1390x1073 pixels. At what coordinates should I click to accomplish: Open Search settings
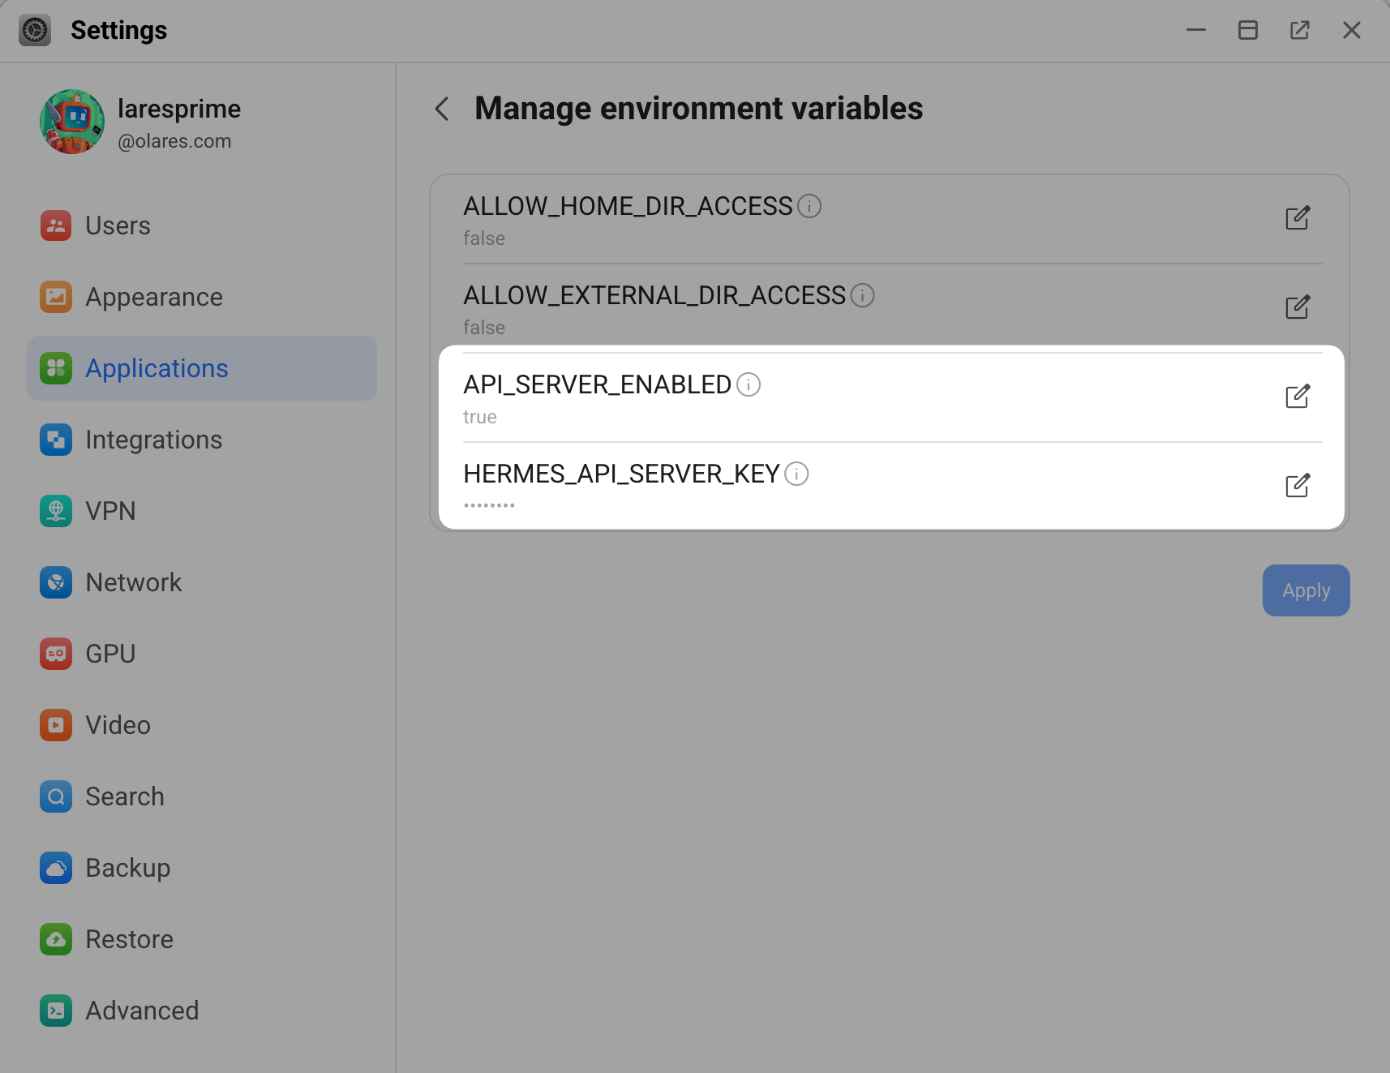coord(202,796)
